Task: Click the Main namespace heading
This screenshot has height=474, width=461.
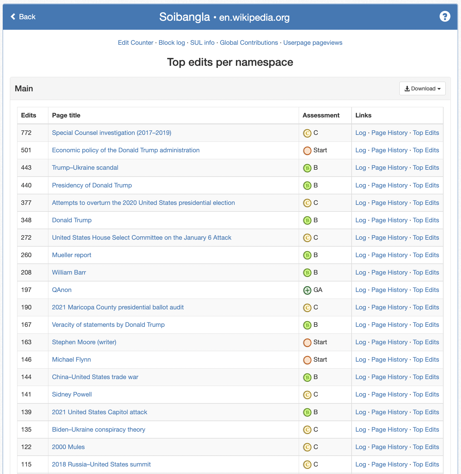Action: click(24, 89)
